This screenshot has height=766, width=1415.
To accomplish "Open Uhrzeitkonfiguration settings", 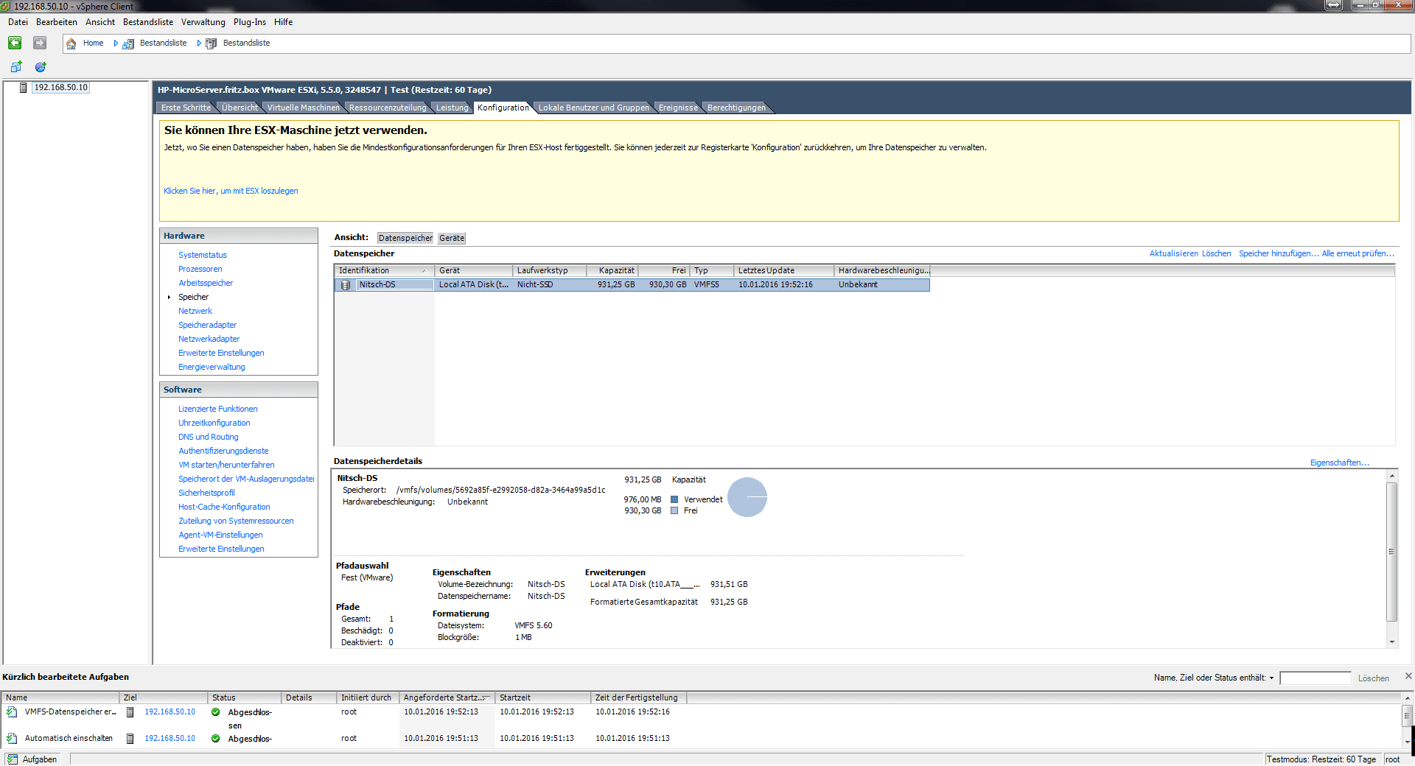I will click(214, 423).
